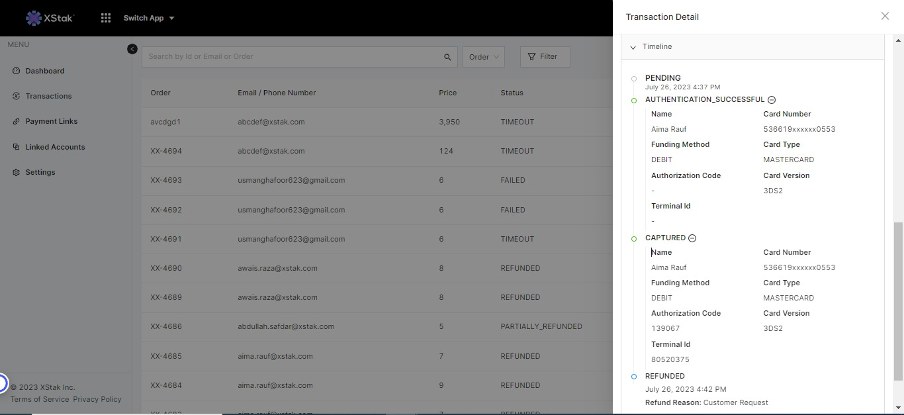The height and width of the screenshot is (415, 904).
Task: Collapse CAPTURED details with minus icon
Action: (692, 238)
